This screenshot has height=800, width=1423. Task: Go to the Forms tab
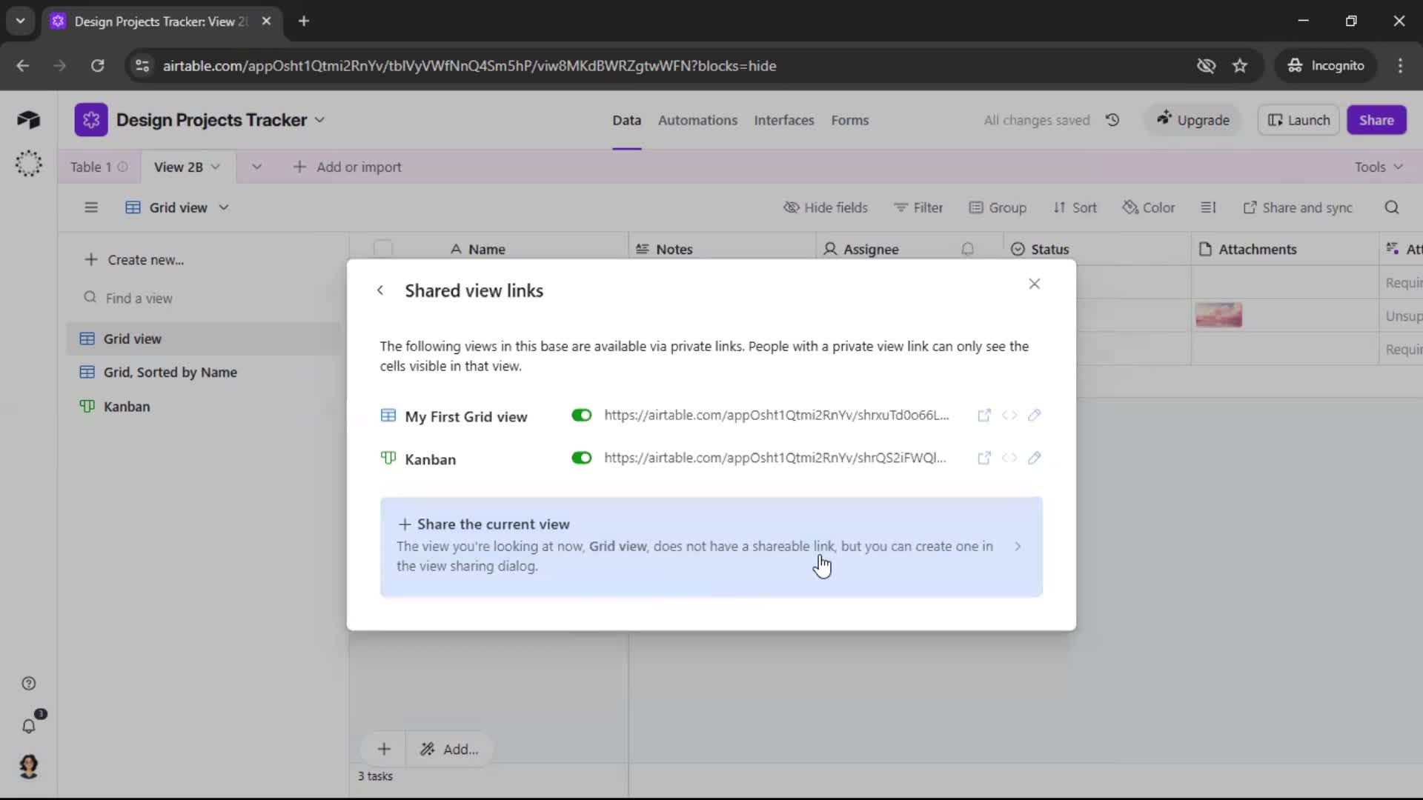pos(849,120)
